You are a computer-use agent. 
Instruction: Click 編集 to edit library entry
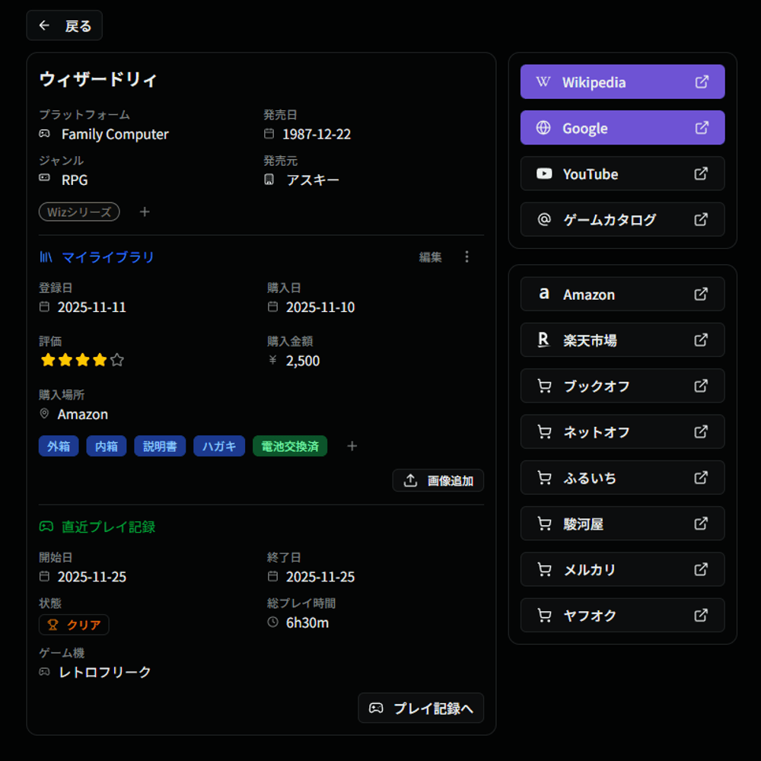click(x=430, y=257)
